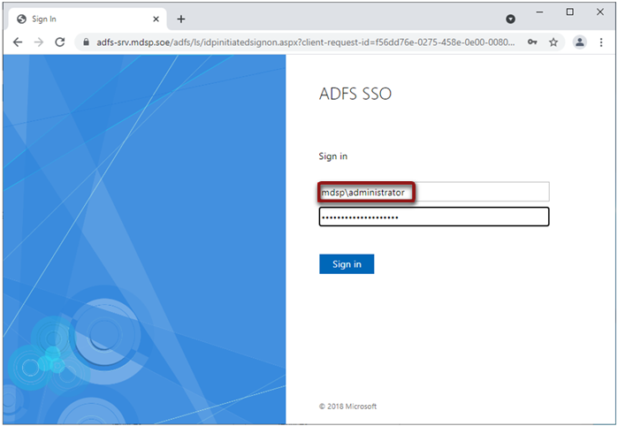Open a new tab with the plus button
Screen dimensions: 618x426
(x=181, y=19)
